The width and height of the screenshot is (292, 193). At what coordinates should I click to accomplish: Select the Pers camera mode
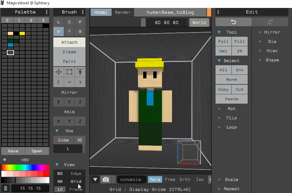tap(155, 179)
